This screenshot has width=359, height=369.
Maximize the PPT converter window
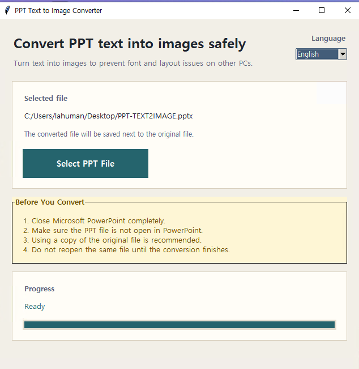coord(322,10)
